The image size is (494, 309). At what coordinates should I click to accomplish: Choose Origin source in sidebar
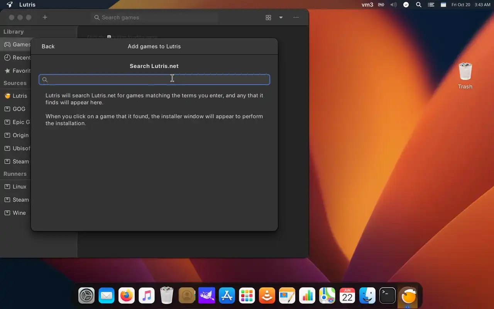(16, 135)
